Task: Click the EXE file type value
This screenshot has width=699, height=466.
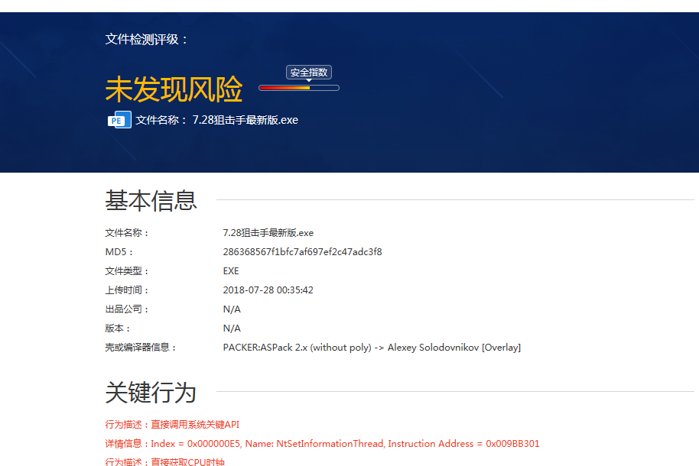Action: click(x=231, y=271)
